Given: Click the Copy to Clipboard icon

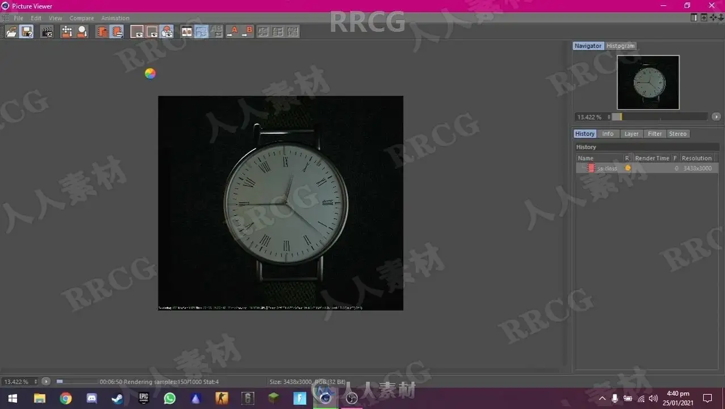Looking at the screenshot, I should point(102,32).
